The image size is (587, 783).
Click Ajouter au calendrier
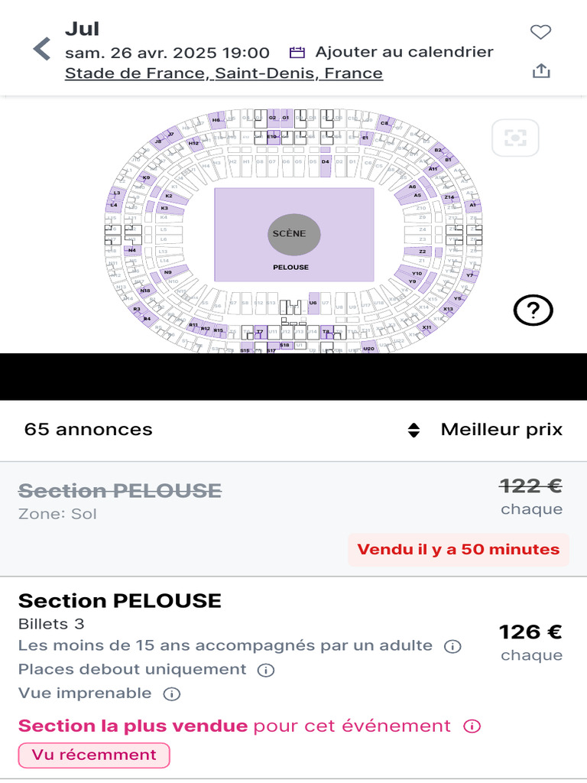pyautogui.click(x=404, y=52)
